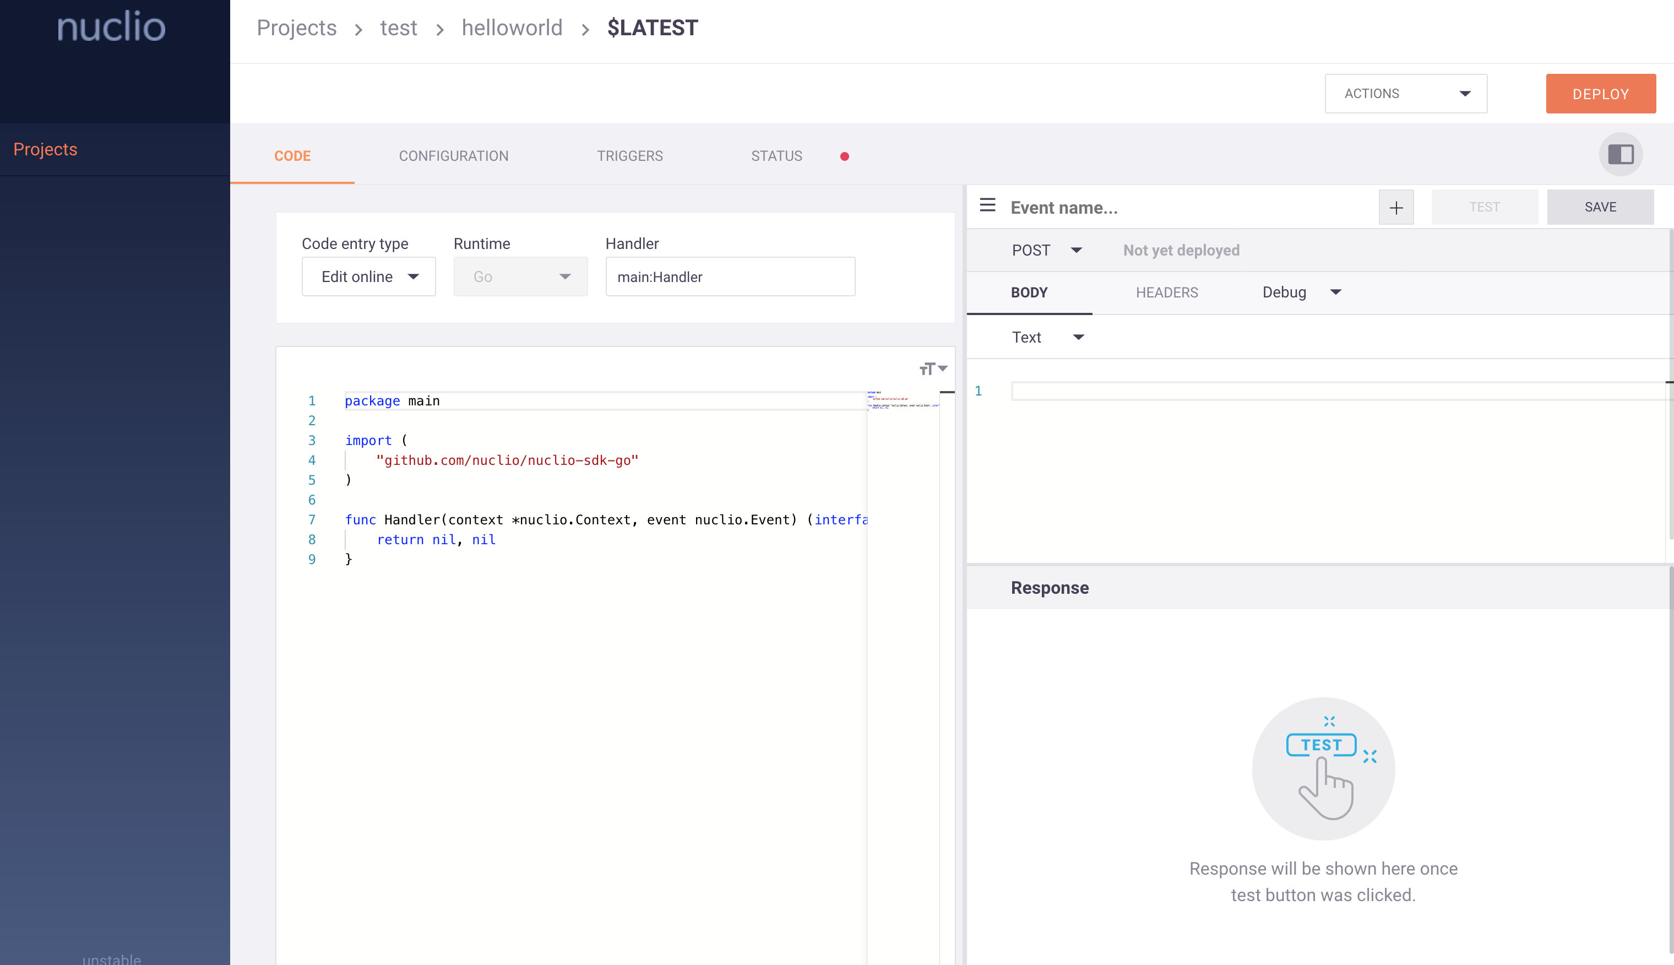Click the red status indicator dot
1674x965 pixels.
[845, 156]
